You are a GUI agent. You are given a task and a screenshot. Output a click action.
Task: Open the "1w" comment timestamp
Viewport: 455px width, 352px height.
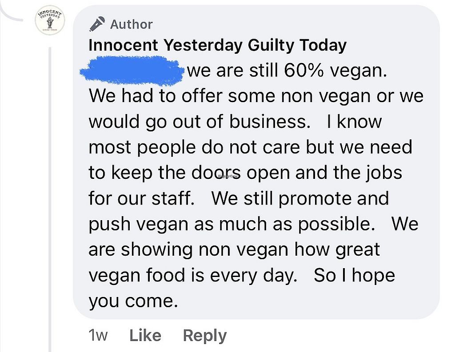click(98, 335)
